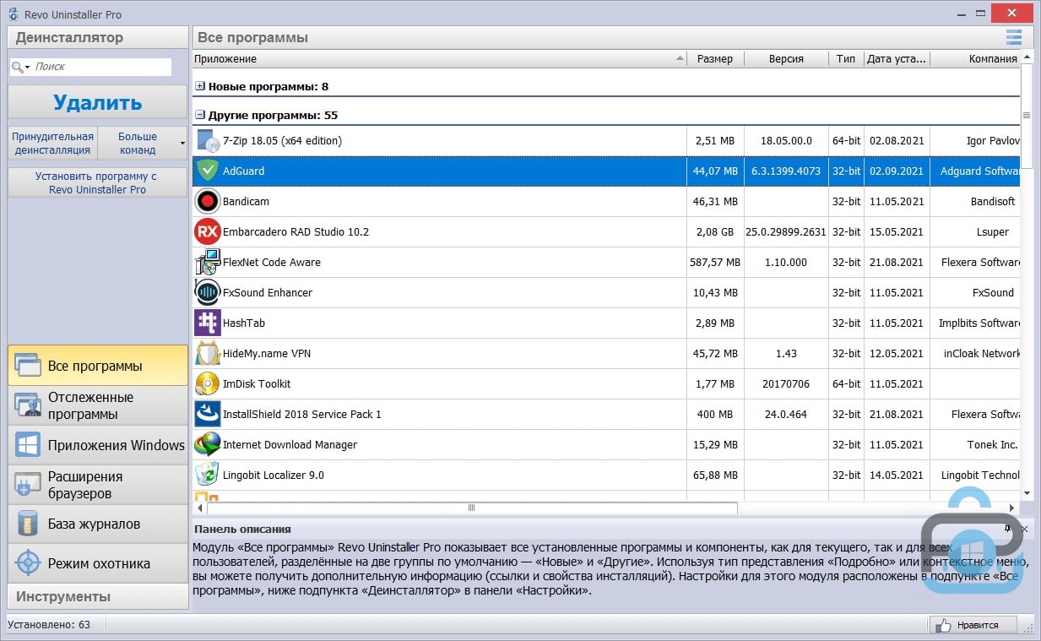
Task: Click the HashTab purple icon
Action: click(x=207, y=323)
